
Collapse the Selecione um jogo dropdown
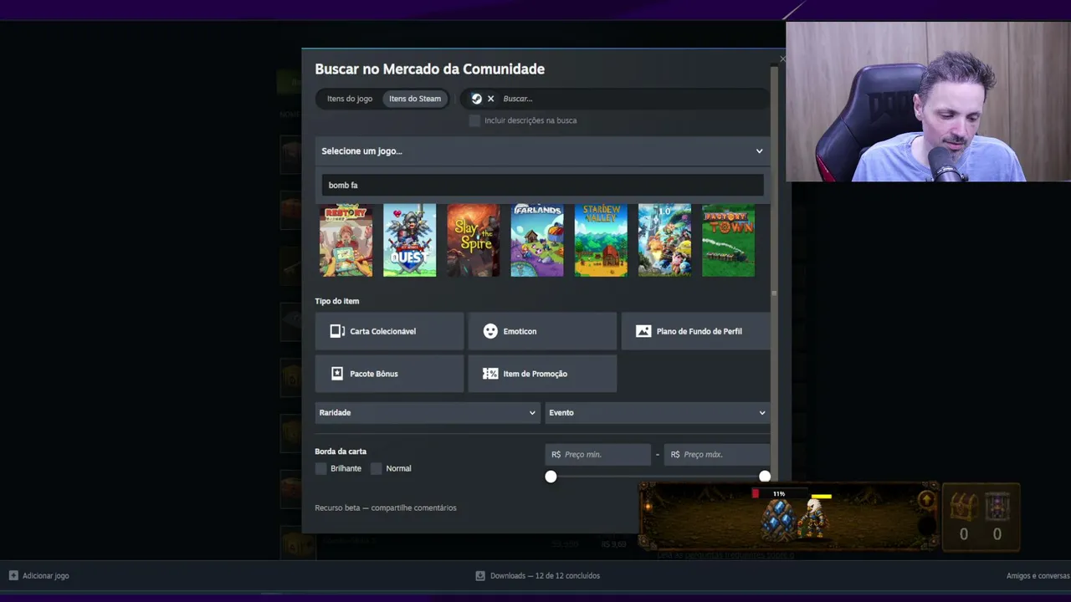[542, 151]
